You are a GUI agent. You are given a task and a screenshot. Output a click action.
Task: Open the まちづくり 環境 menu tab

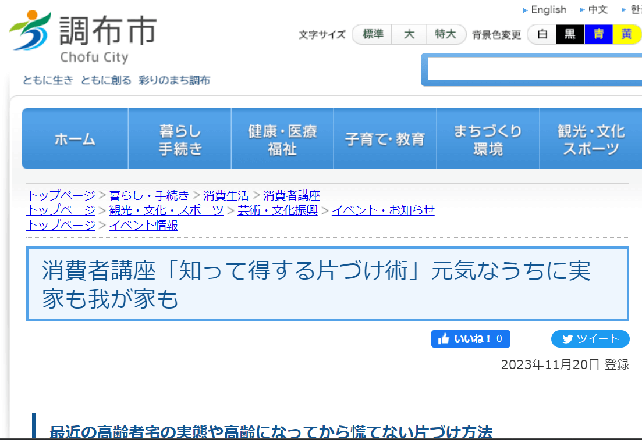click(x=488, y=139)
